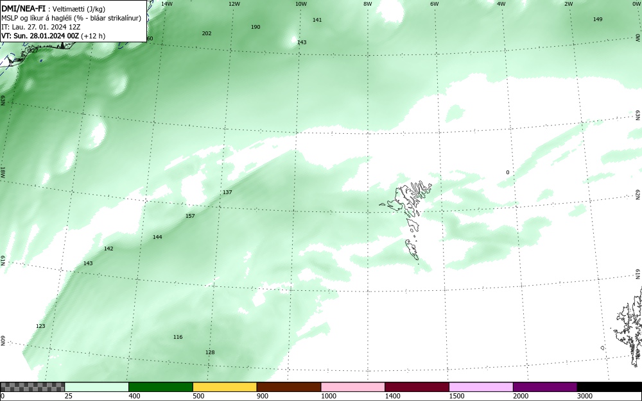Click the map value '116'

pos(178,338)
